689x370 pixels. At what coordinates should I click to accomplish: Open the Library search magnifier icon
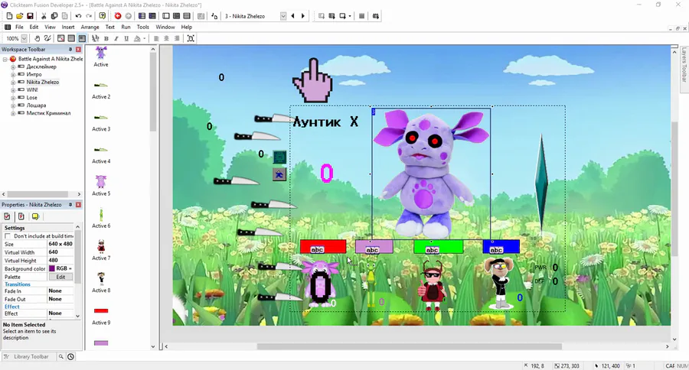coord(61,356)
